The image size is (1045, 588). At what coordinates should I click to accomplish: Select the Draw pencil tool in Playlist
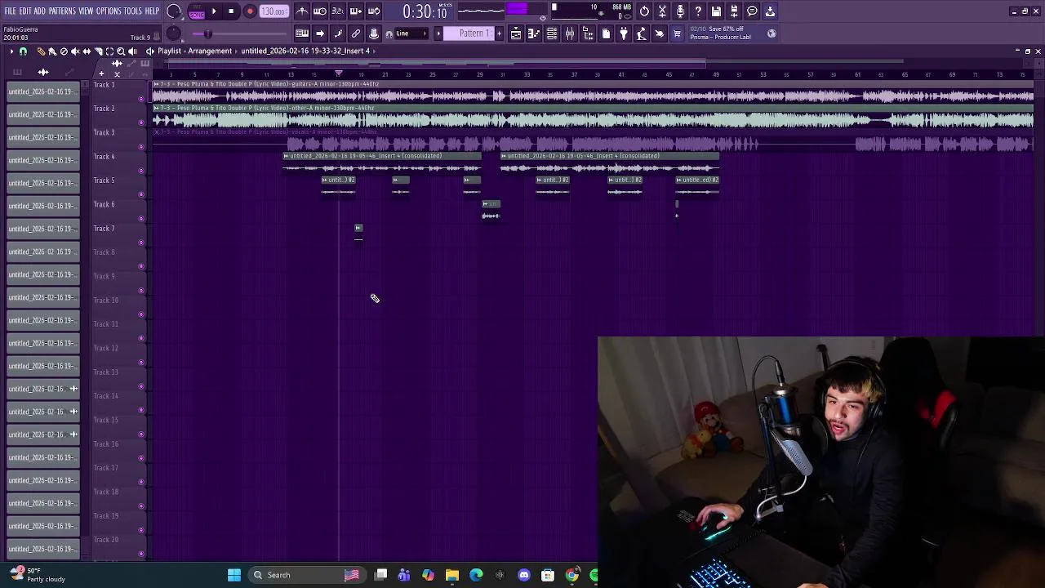pos(41,51)
